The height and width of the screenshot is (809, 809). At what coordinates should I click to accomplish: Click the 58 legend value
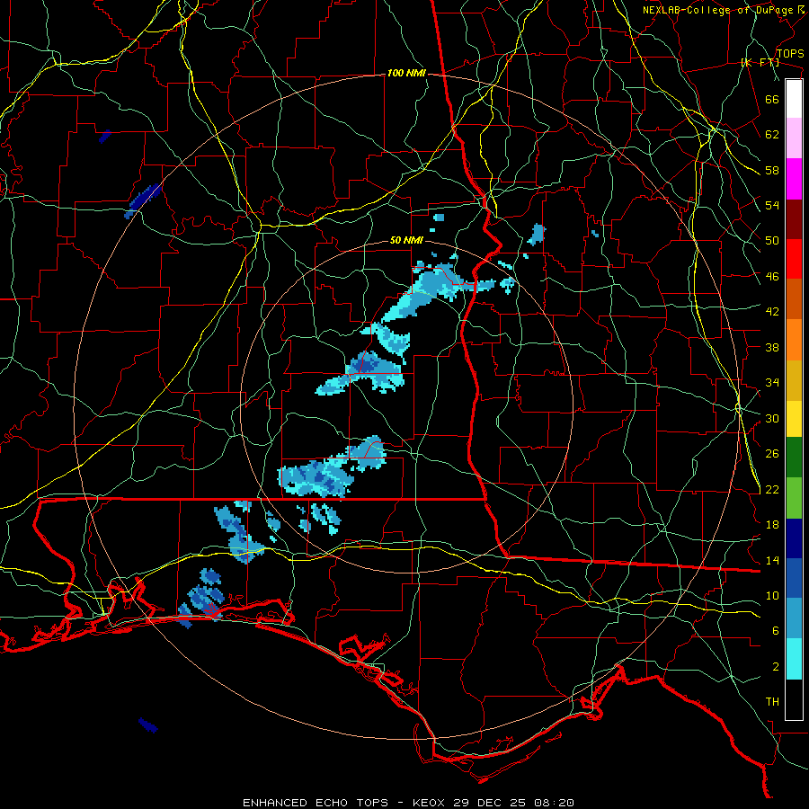click(772, 170)
